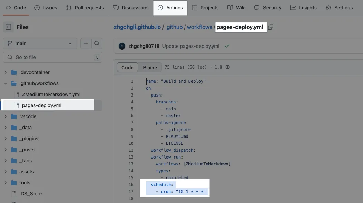Open ZMediumToMarkdown.yml in file tree
Image resolution: width=363 pixels, height=203 pixels.
(51, 94)
